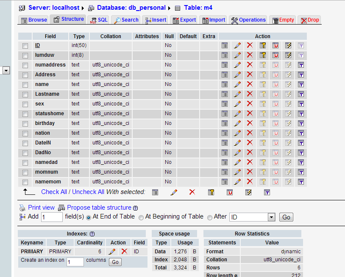The height and width of the screenshot is (277, 345).
Task: Browse distinct values icon for the name field
Action: tap(225, 84)
